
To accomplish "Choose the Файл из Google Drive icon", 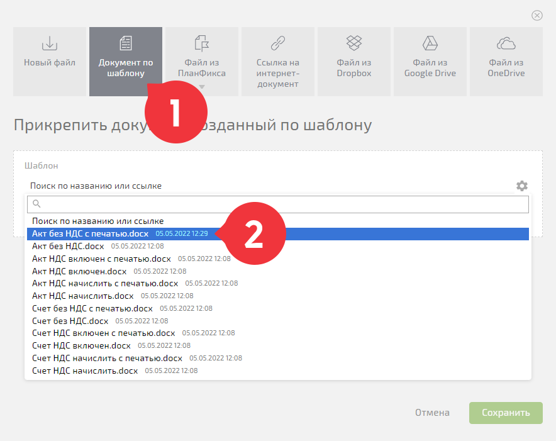I will tap(430, 43).
